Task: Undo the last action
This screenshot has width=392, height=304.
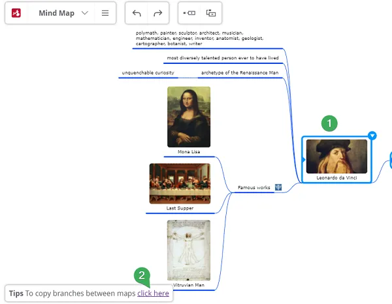Action: pyautogui.click(x=137, y=13)
